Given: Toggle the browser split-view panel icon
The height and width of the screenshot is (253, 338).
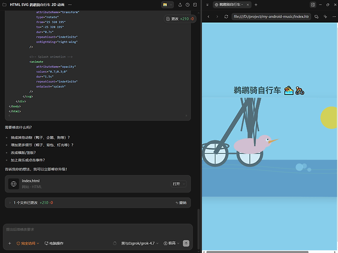Looking at the screenshot, I should pos(313,5).
